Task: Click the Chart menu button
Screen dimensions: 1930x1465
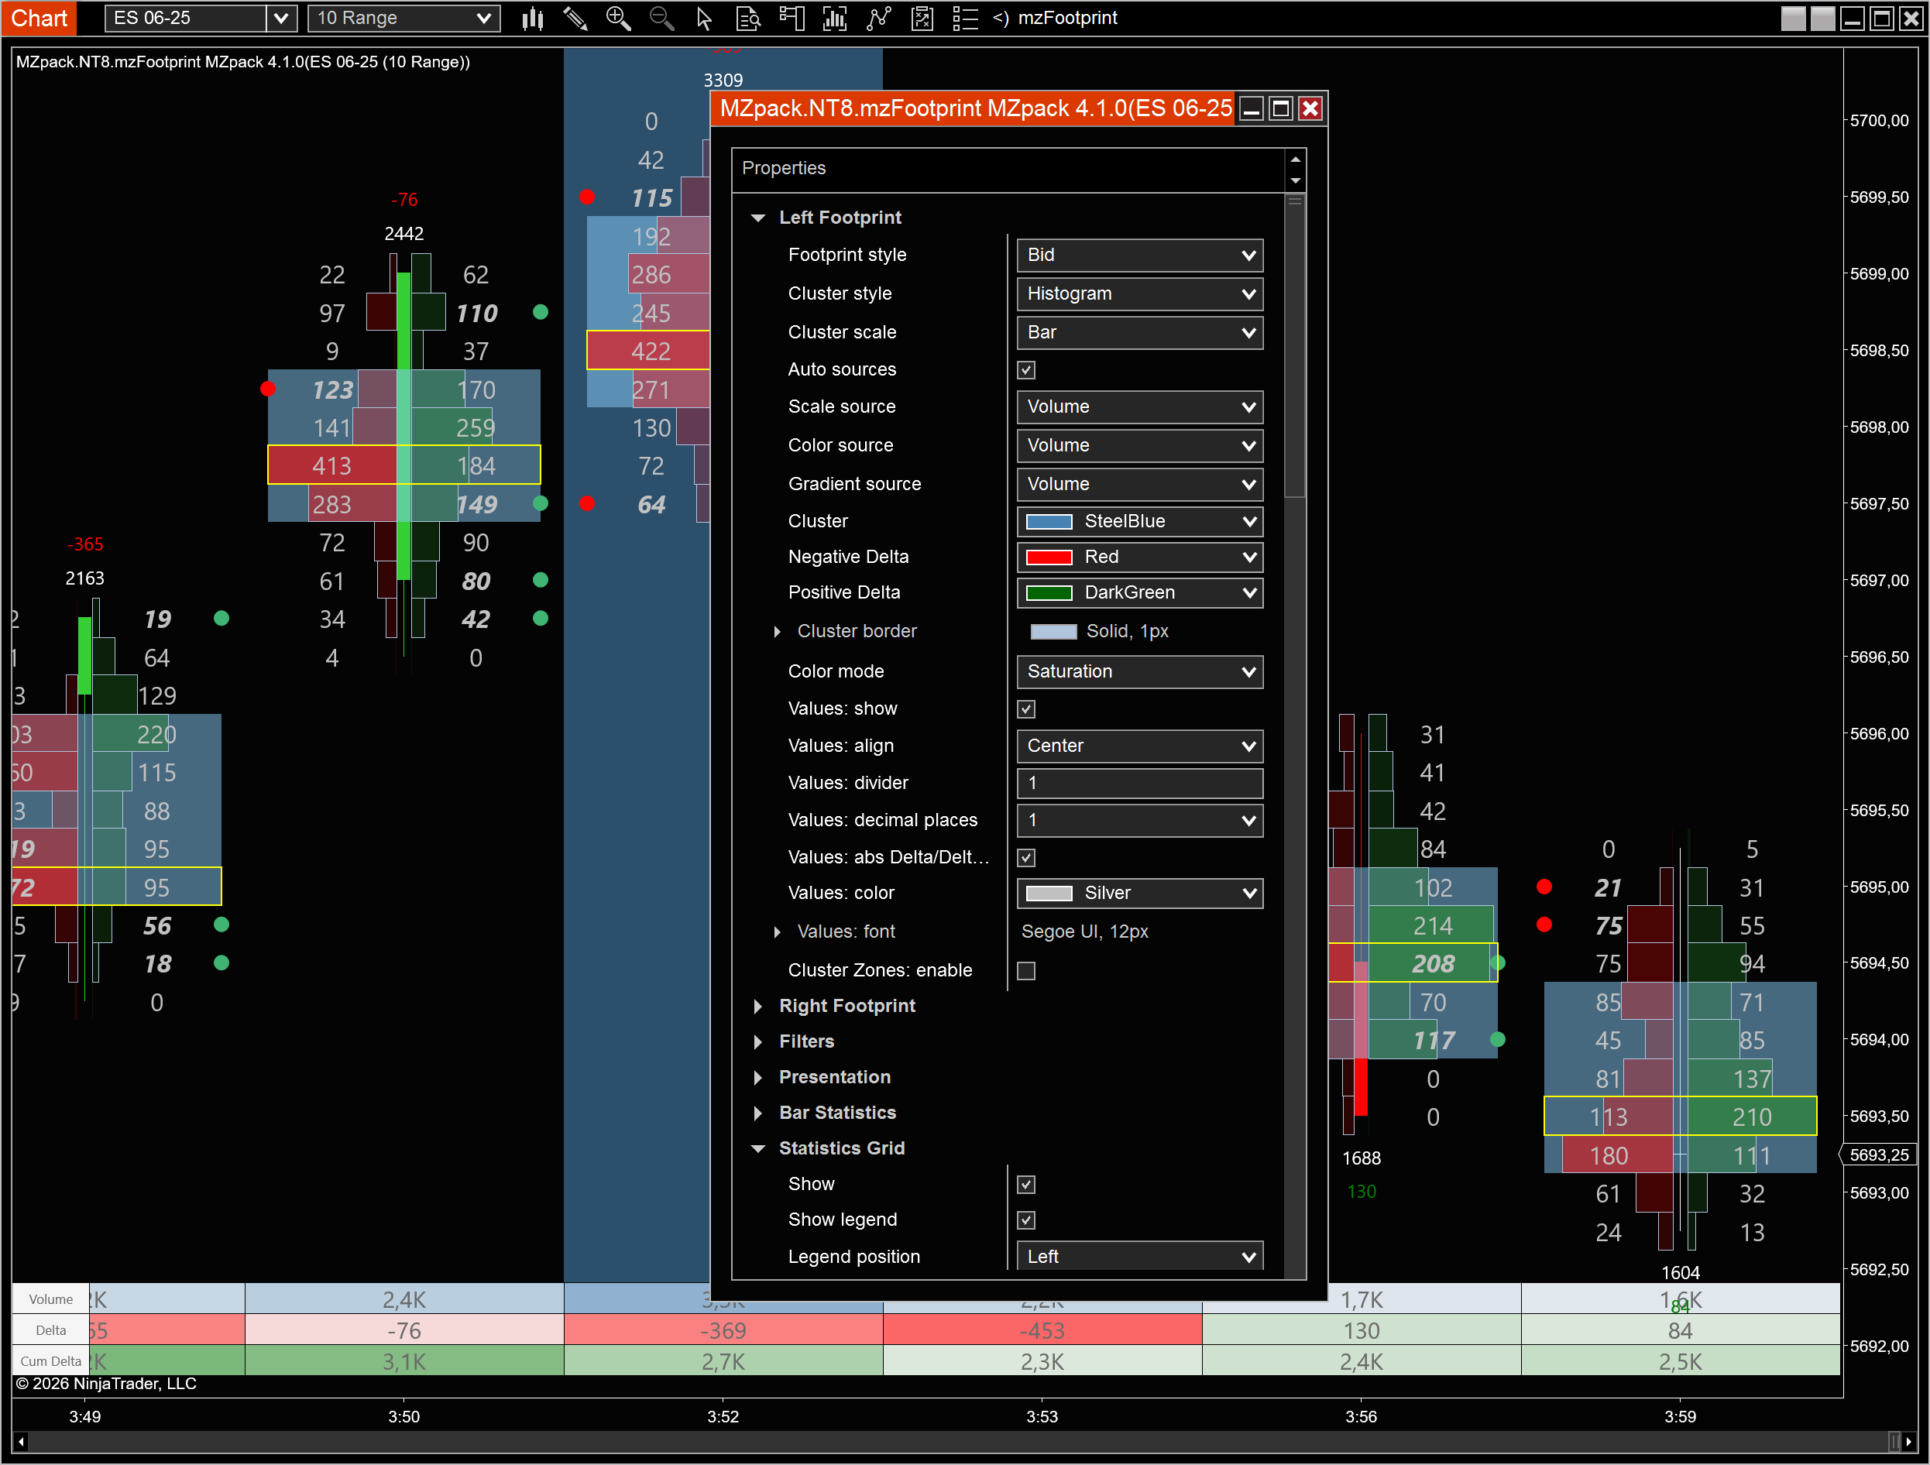Action: pyautogui.click(x=39, y=18)
